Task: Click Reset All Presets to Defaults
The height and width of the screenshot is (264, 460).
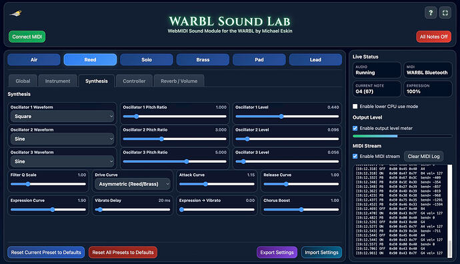Action: coord(123,252)
